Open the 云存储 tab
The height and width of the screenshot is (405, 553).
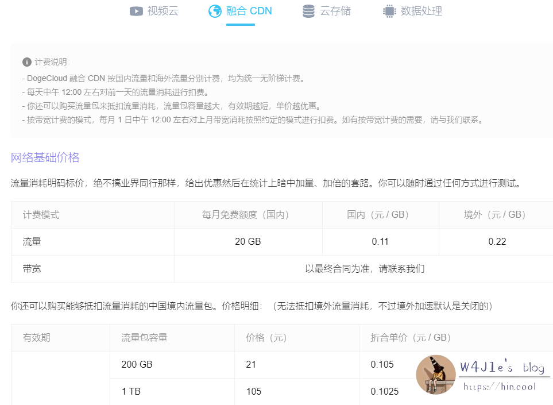(x=327, y=11)
